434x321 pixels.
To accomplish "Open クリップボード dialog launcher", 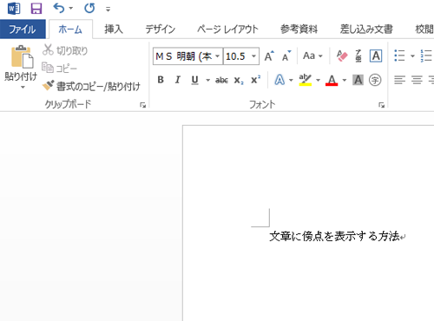I will coord(142,105).
